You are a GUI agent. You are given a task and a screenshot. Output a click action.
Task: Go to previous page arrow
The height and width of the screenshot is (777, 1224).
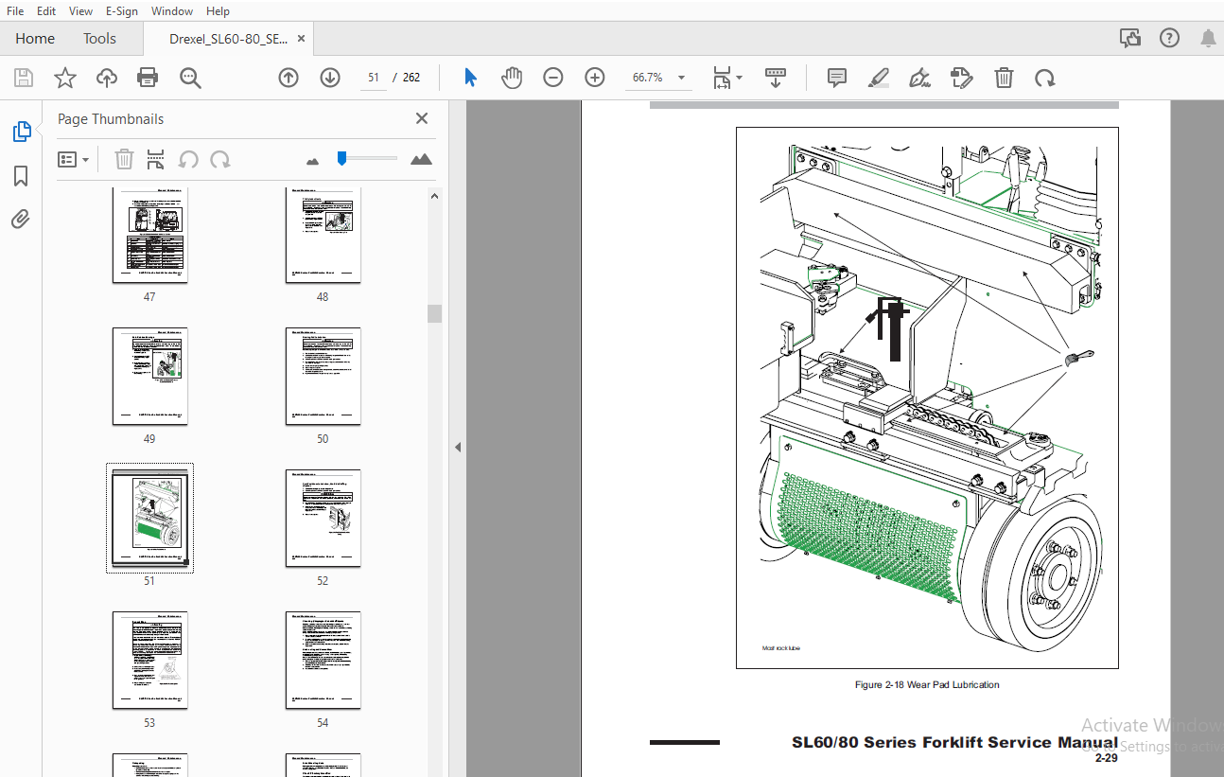289,78
